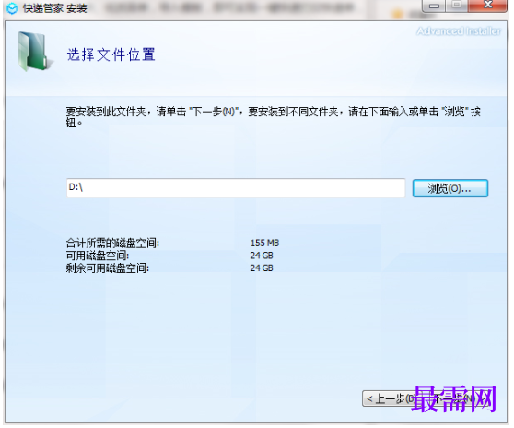The image size is (514, 428).
Task: Click the 合计所需的磁盘空间 label
Action: 112,244
